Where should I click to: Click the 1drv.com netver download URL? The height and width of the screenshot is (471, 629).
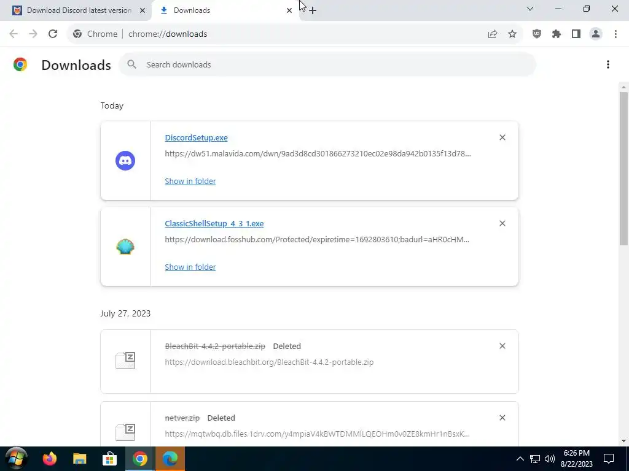pos(318,434)
